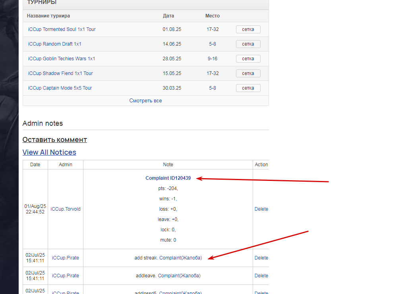Click сетка button for Random Draft 1x1

pyautogui.click(x=248, y=44)
